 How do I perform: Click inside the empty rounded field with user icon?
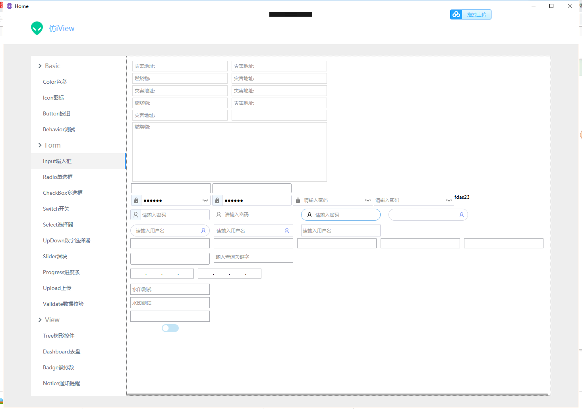(x=428, y=215)
